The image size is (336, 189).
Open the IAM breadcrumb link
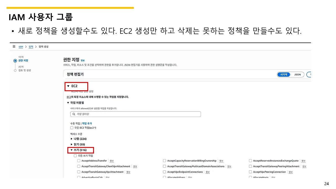click(x=21, y=47)
